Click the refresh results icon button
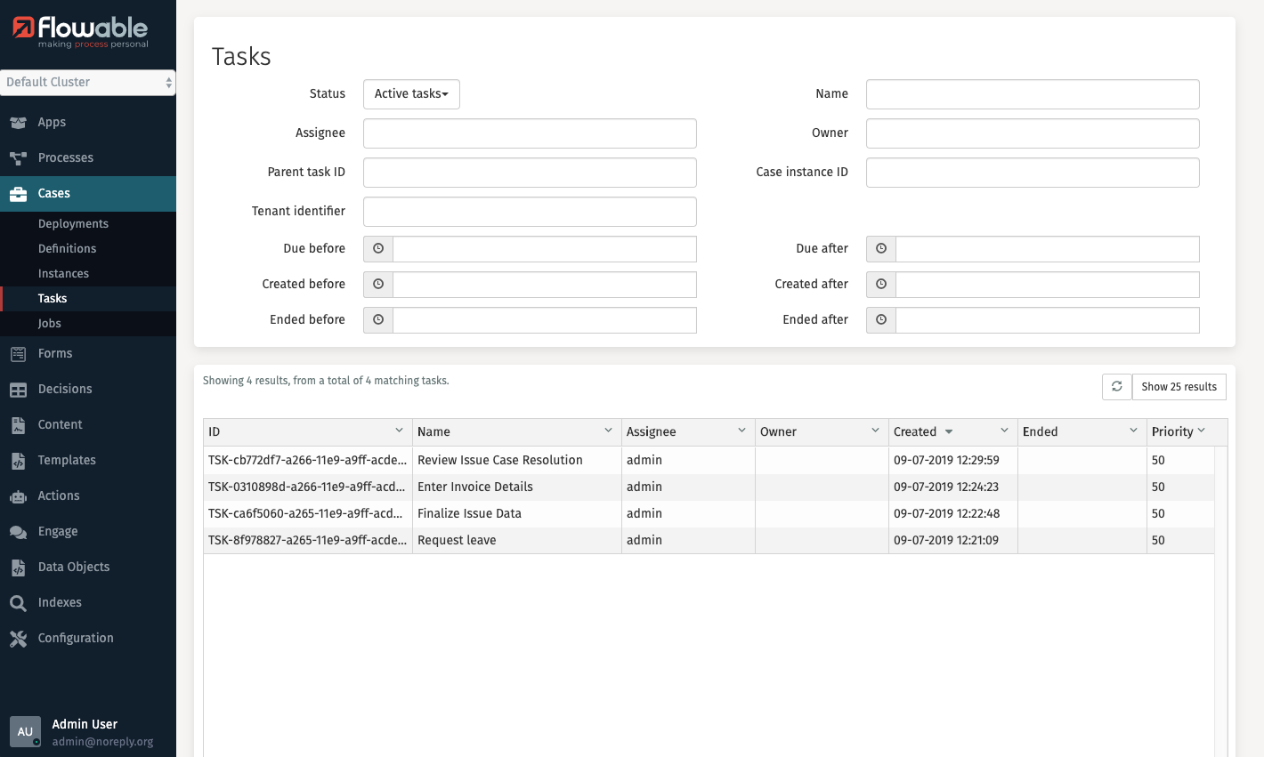Image resolution: width=1264 pixels, height=757 pixels. tap(1116, 387)
